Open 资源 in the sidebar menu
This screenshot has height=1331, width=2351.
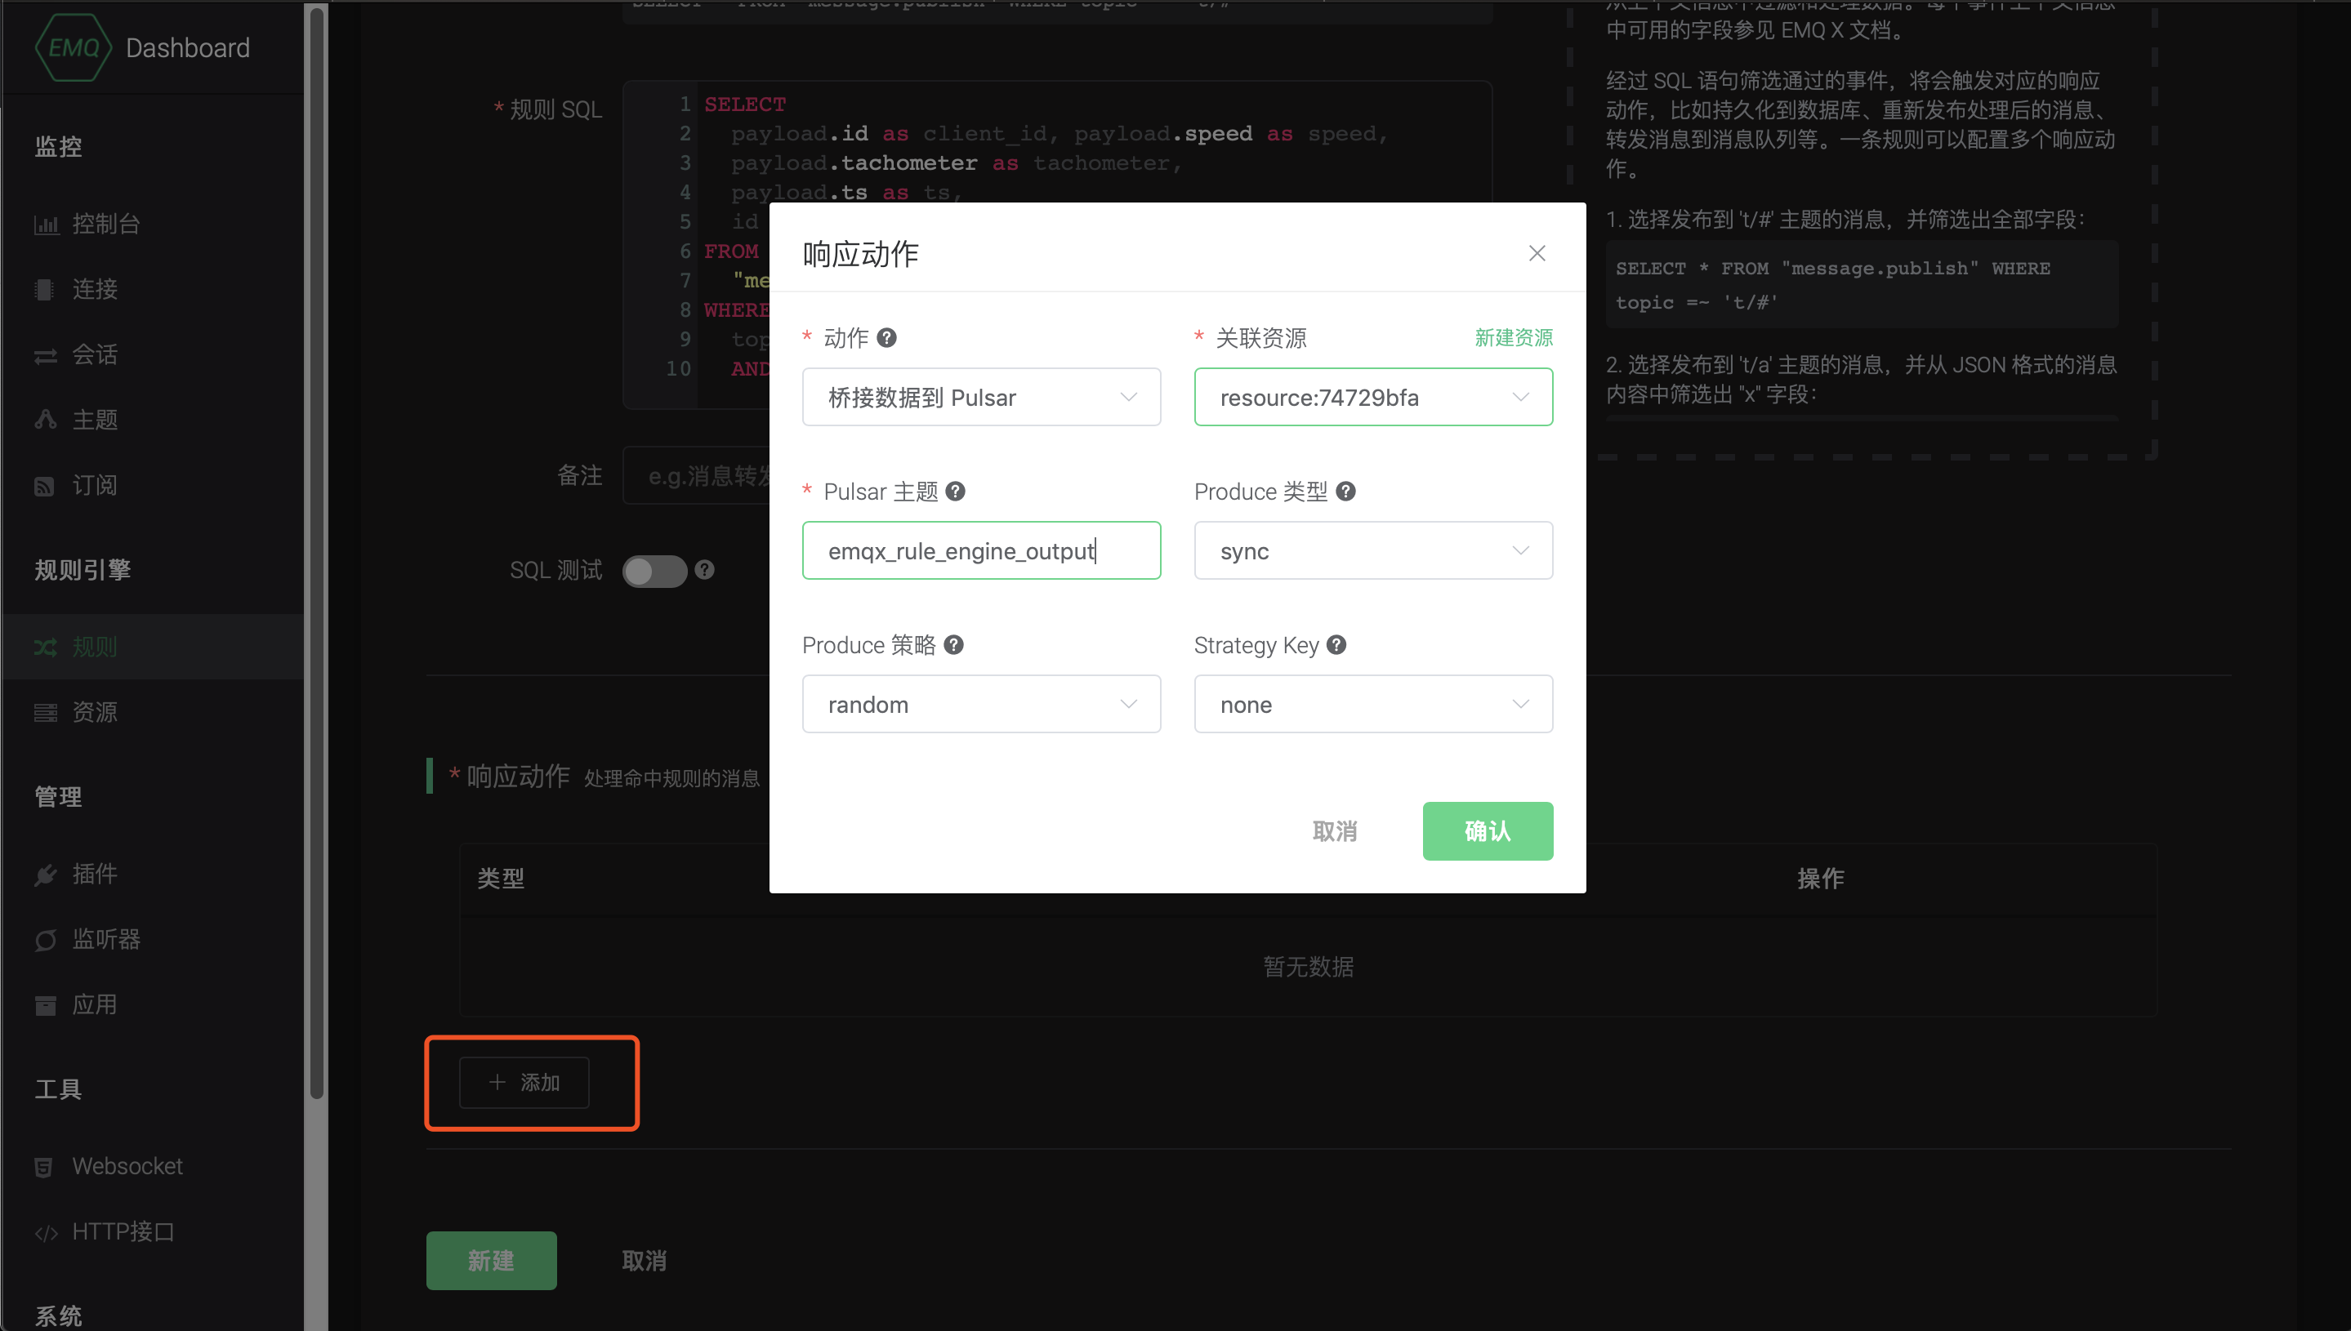pyautogui.click(x=94, y=712)
